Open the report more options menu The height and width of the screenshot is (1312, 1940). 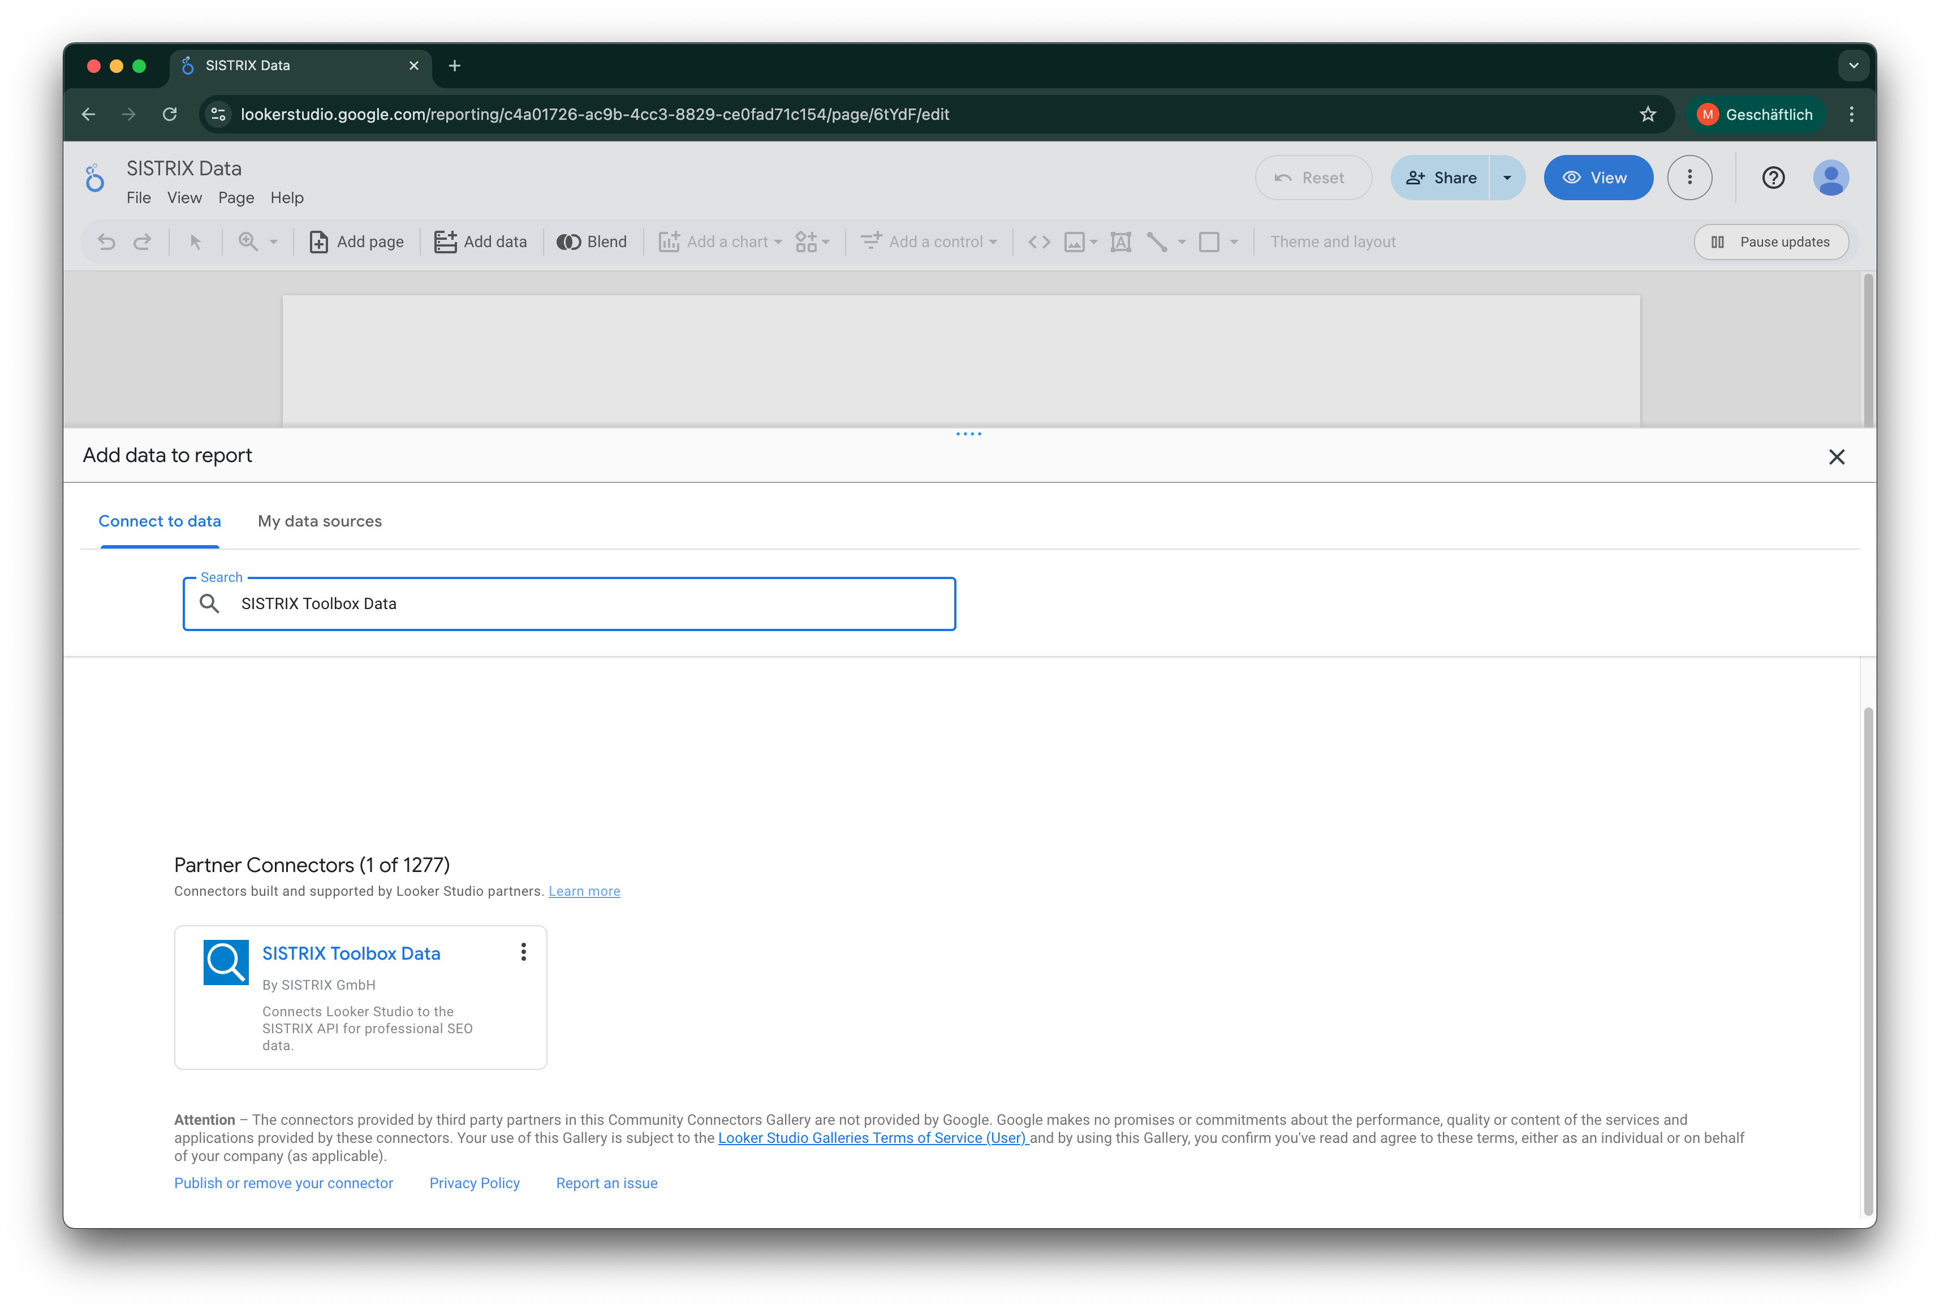[x=1689, y=178]
